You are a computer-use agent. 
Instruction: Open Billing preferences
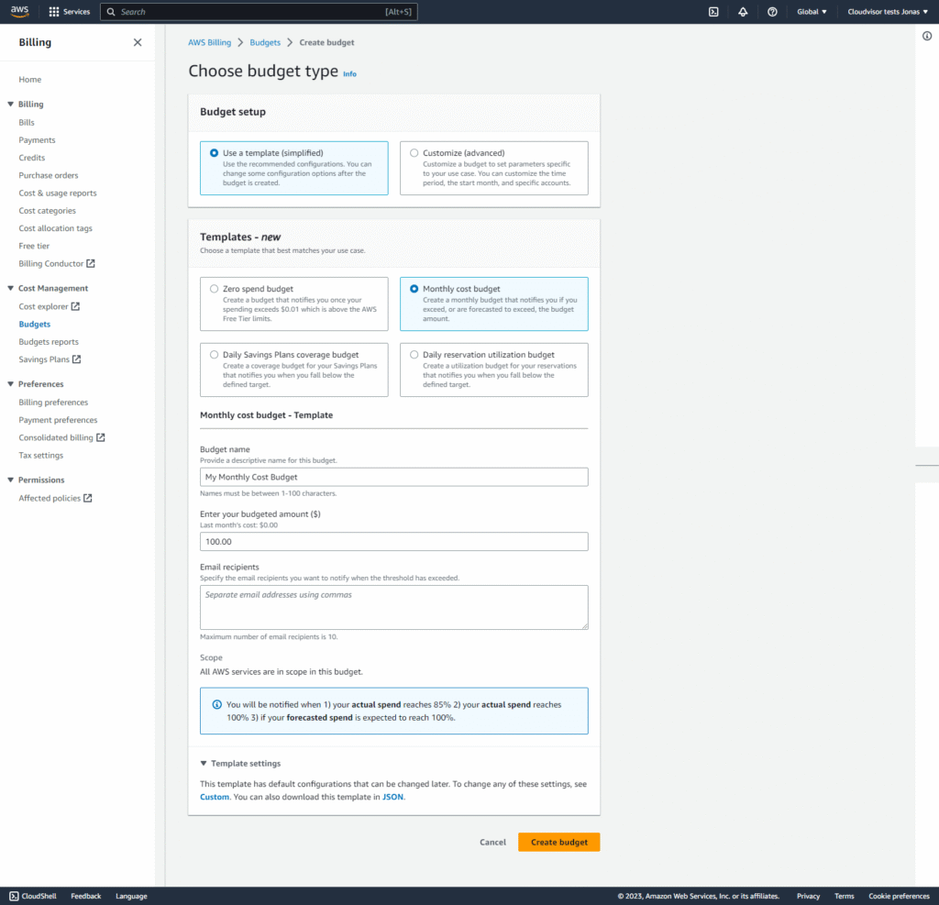click(x=53, y=403)
